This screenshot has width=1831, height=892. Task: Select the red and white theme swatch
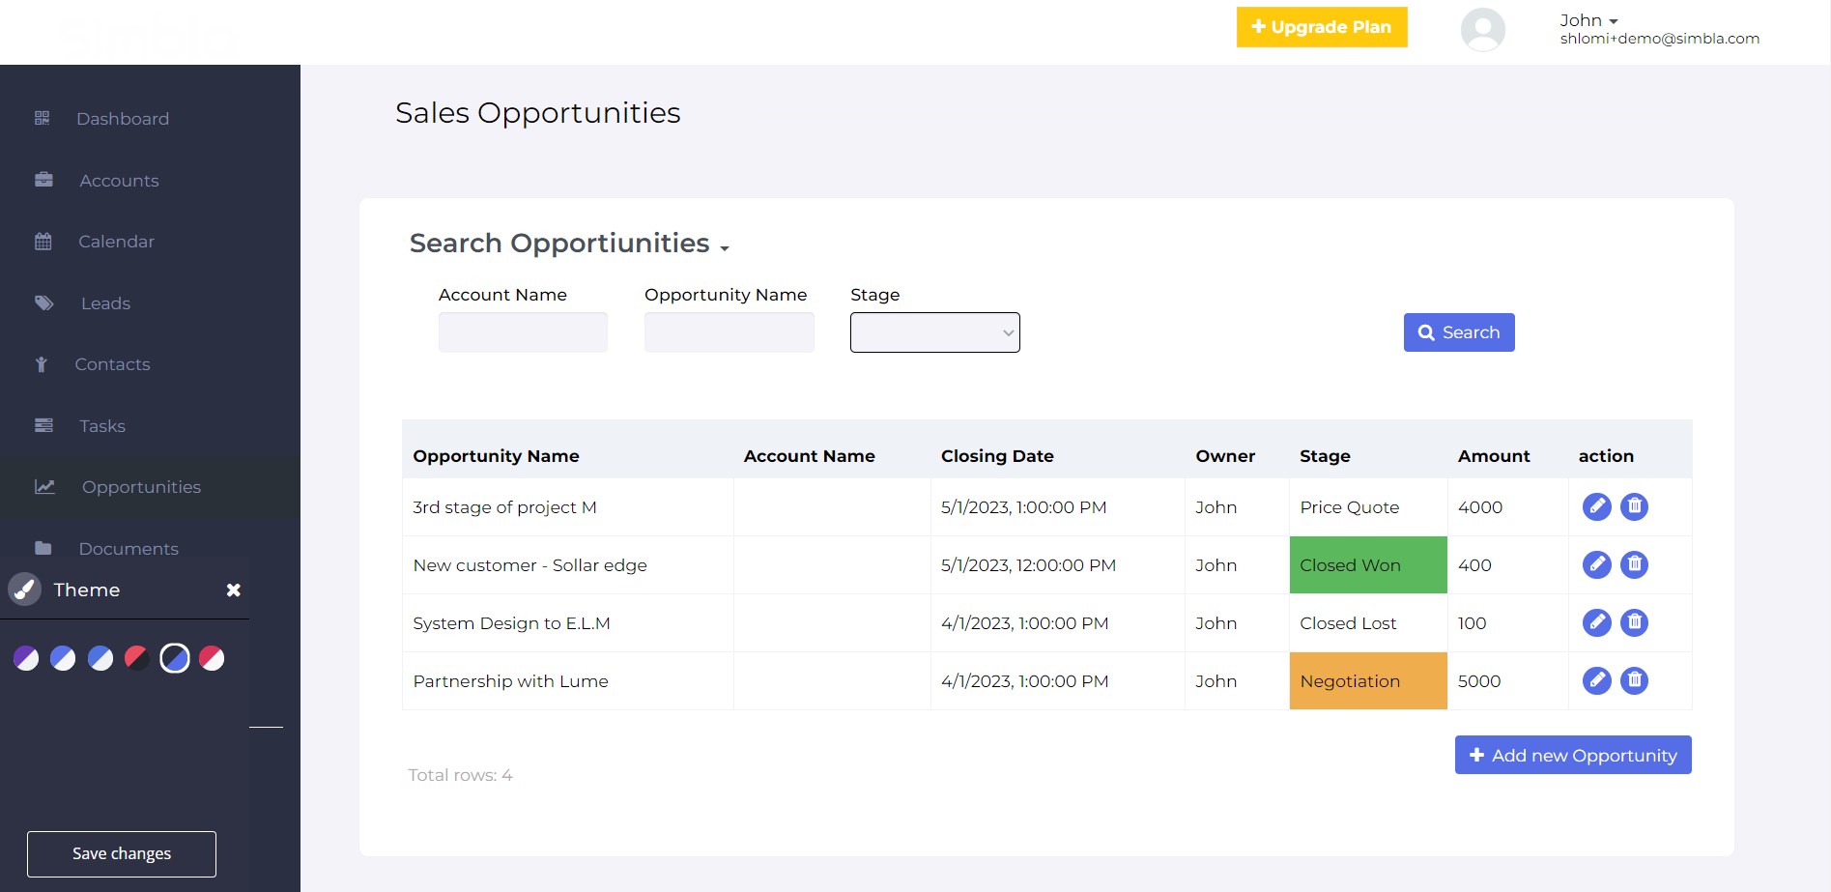tap(212, 658)
